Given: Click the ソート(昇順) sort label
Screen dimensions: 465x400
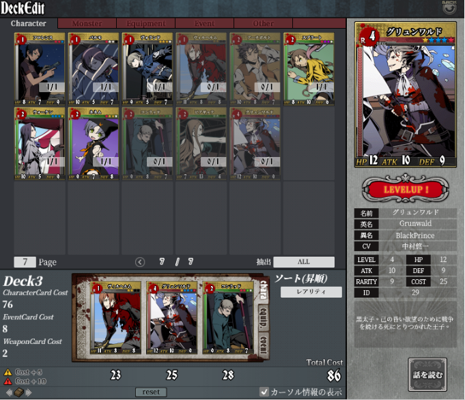Looking at the screenshot, I should point(301,278).
